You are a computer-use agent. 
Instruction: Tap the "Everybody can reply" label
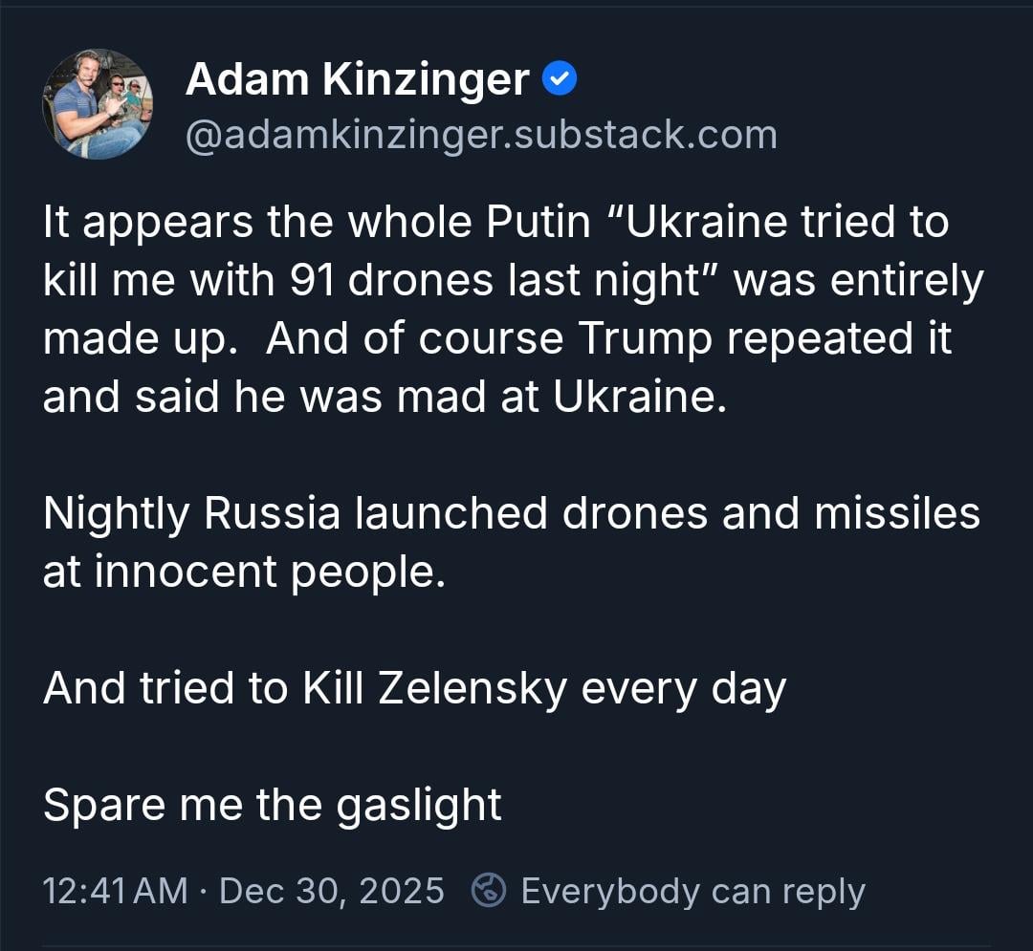pyautogui.click(x=692, y=891)
